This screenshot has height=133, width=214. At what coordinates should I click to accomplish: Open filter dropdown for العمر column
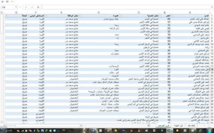click(x=160, y=16)
